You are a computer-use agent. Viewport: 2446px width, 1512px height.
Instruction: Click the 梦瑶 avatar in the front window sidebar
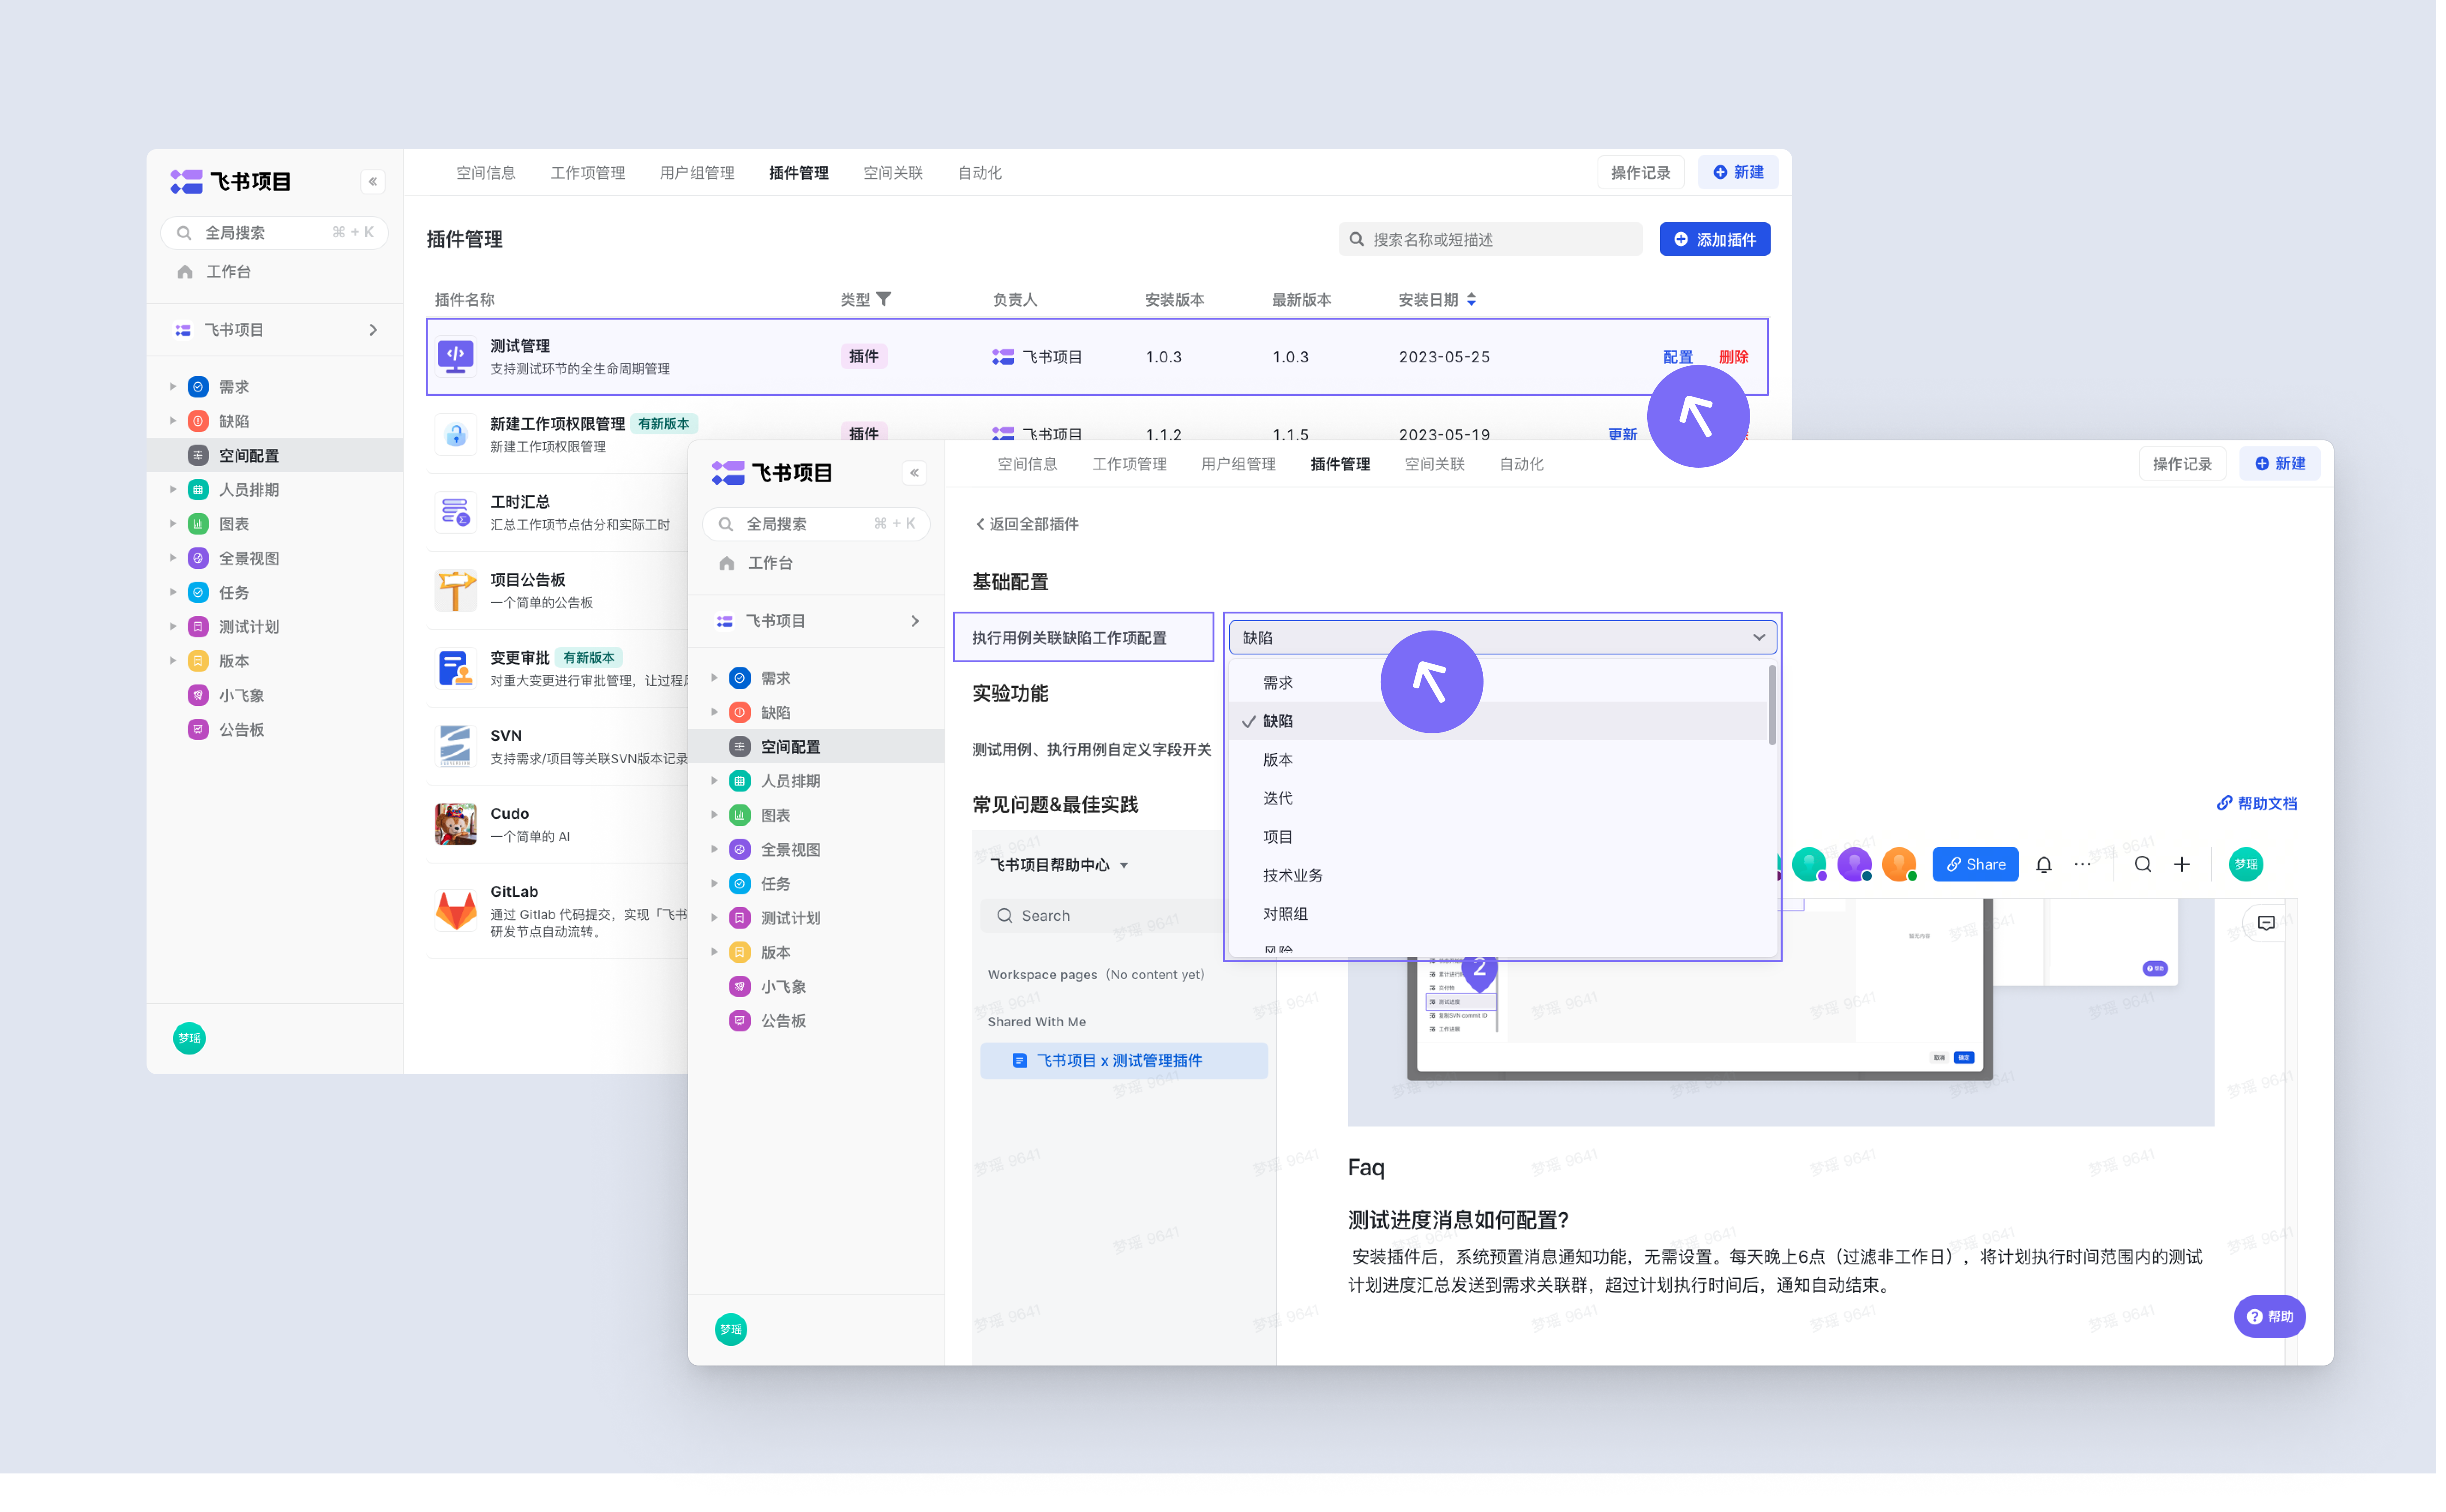click(731, 1329)
